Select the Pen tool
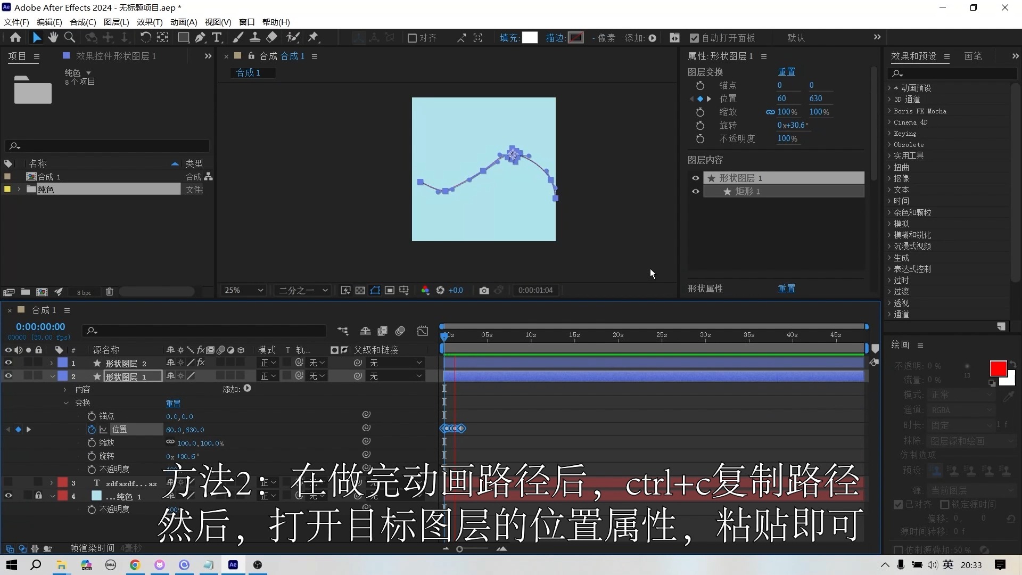The width and height of the screenshot is (1022, 575). [200, 37]
